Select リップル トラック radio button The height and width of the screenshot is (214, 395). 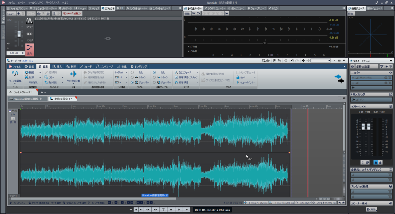pyautogui.click(x=132, y=78)
